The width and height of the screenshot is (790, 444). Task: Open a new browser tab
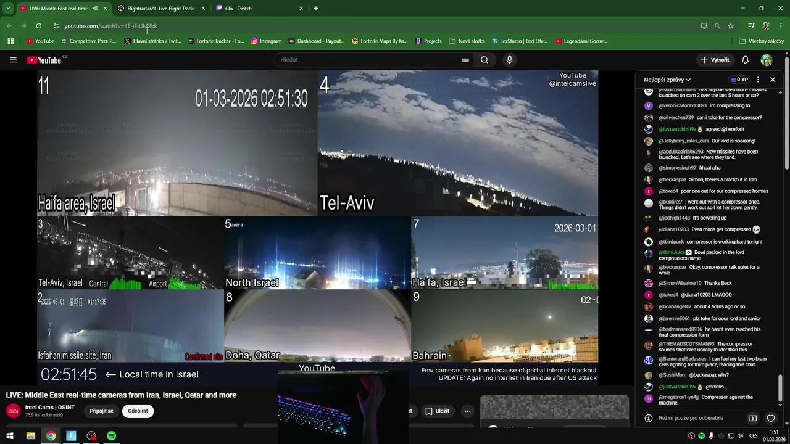pos(316,9)
